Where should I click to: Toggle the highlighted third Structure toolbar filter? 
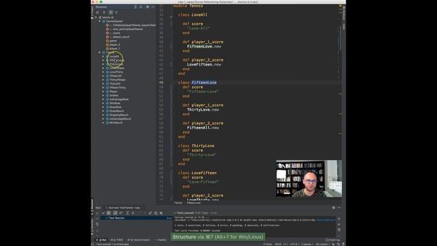pos(111,12)
